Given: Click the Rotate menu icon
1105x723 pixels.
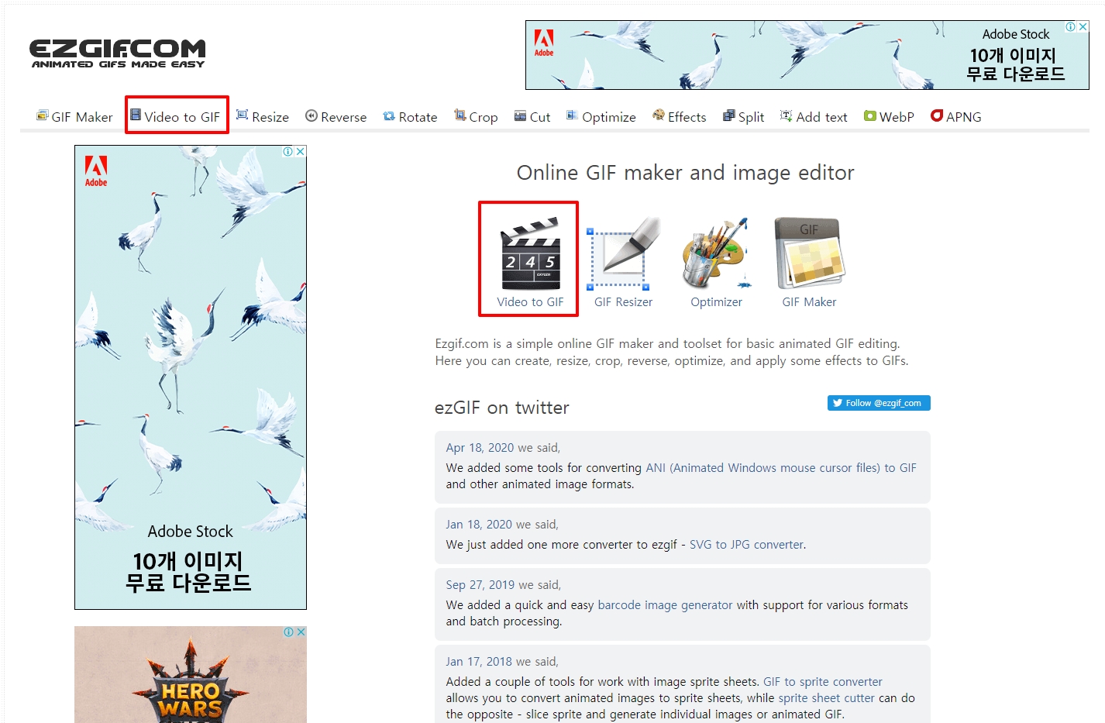Looking at the screenshot, I should 389,115.
